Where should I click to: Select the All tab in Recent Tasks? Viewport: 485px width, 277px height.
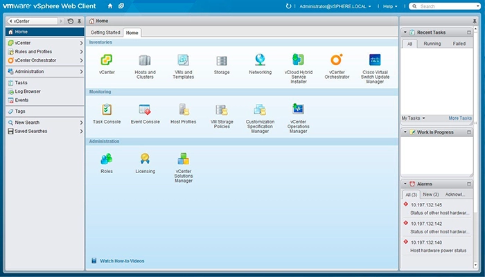click(410, 44)
